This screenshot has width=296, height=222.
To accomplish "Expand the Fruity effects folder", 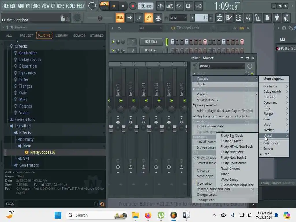I will point(28,139).
